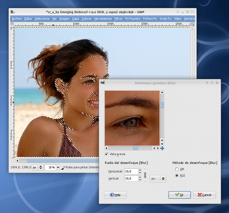This screenshot has height=213, width=229.
Task: Toggle the Quick Mask button
Action: coord(12,161)
